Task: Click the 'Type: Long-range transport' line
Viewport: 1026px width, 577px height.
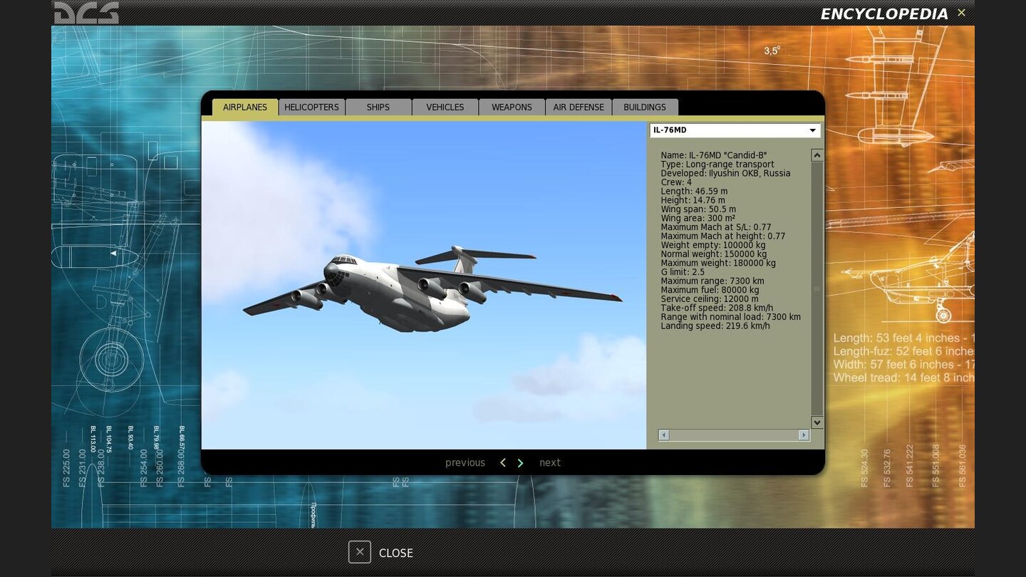Action: (x=717, y=165)
